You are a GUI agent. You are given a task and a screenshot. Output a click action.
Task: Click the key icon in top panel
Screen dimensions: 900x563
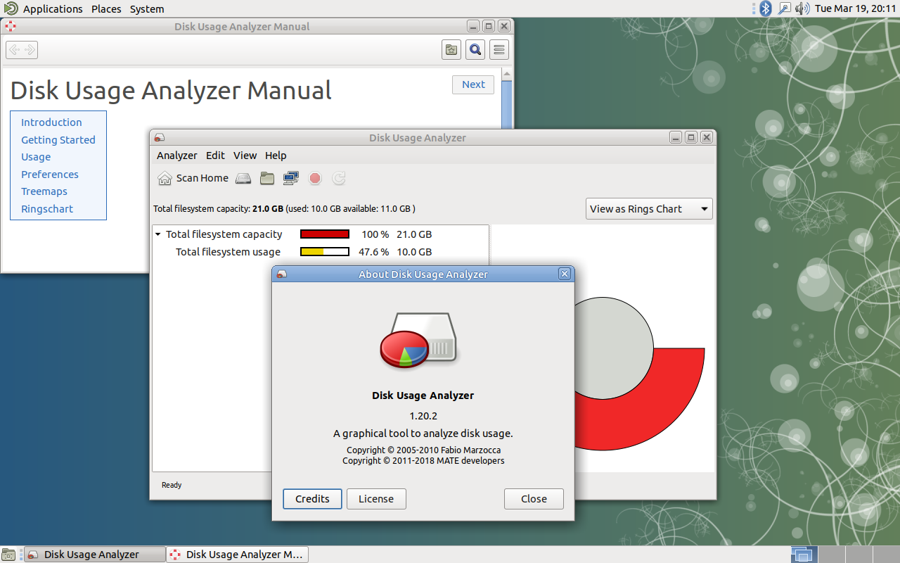pos(784,8)
